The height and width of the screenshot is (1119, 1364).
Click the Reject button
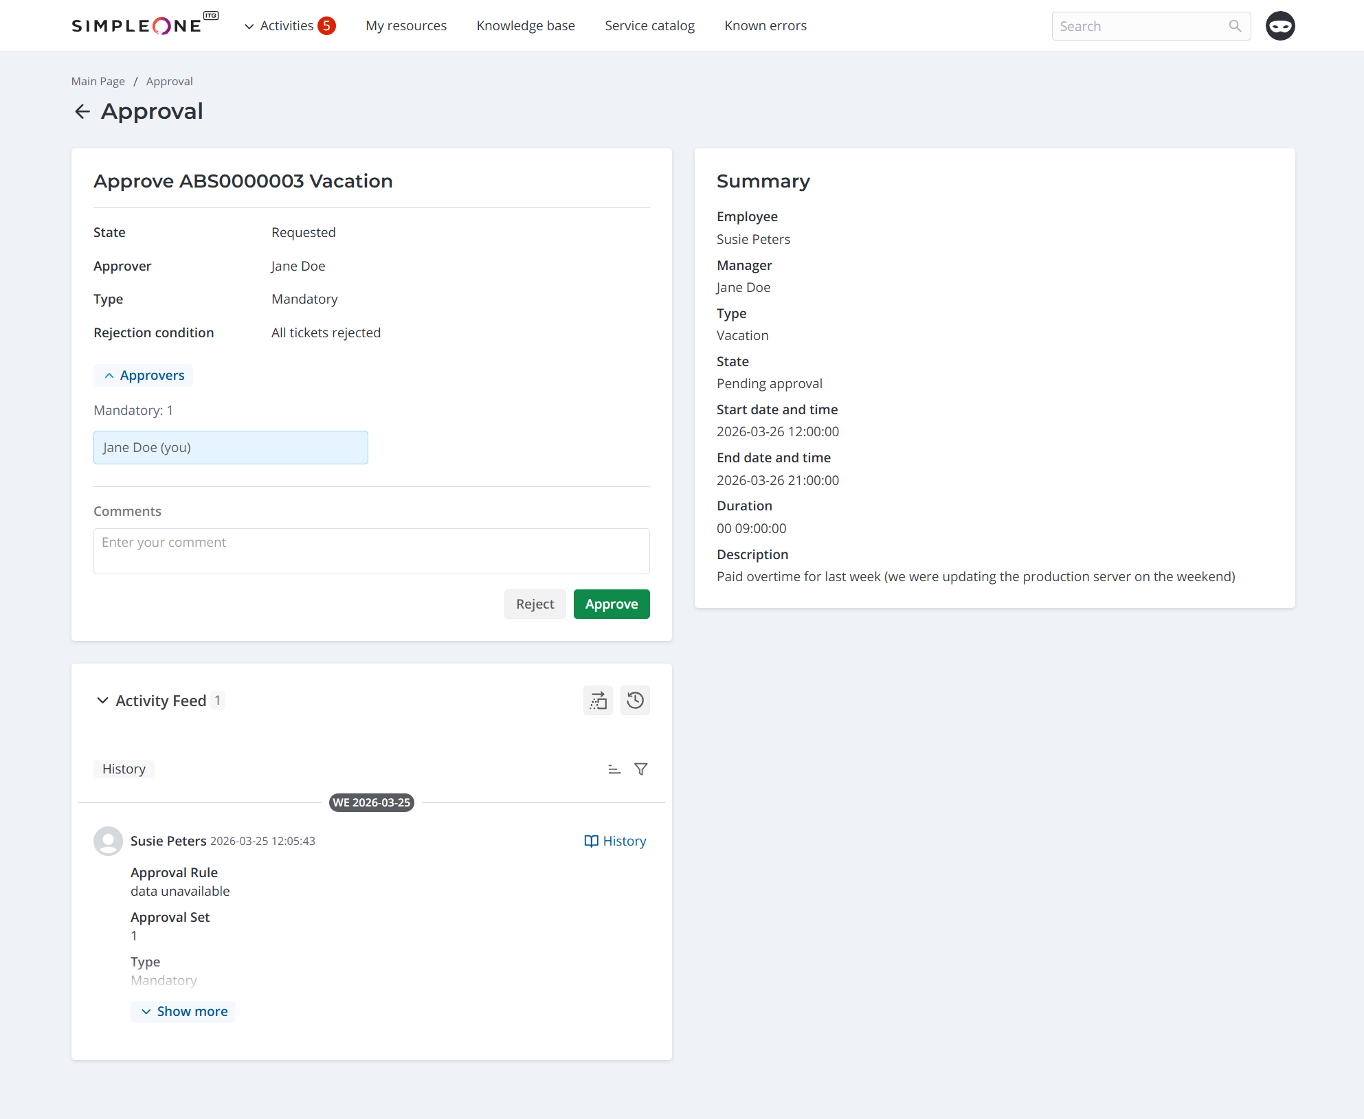(535, 604)
